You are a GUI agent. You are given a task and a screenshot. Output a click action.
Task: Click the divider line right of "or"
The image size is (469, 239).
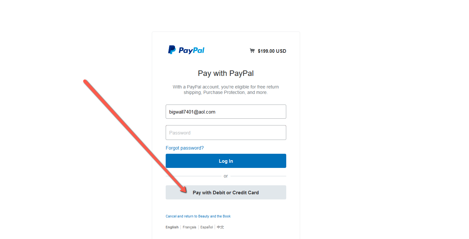[258, 176]
